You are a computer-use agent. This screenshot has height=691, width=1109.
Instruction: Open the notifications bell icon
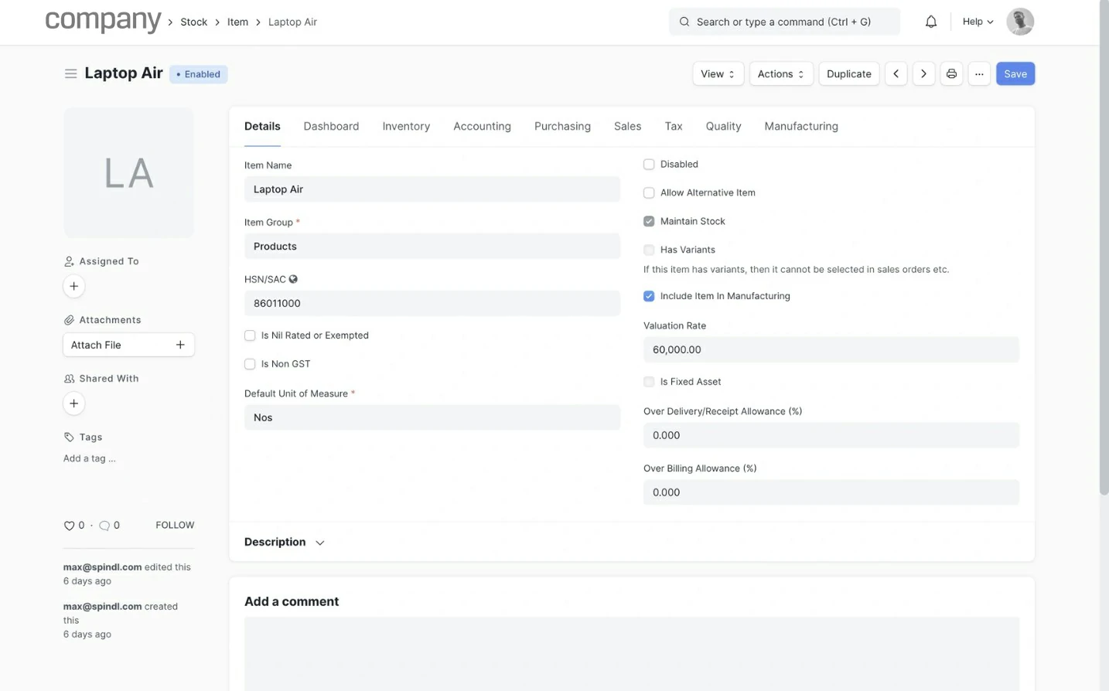931,22
